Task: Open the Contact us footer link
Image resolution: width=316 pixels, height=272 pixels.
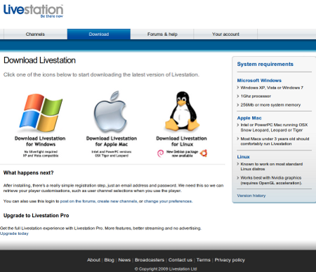Action: [x=180, y=260]
